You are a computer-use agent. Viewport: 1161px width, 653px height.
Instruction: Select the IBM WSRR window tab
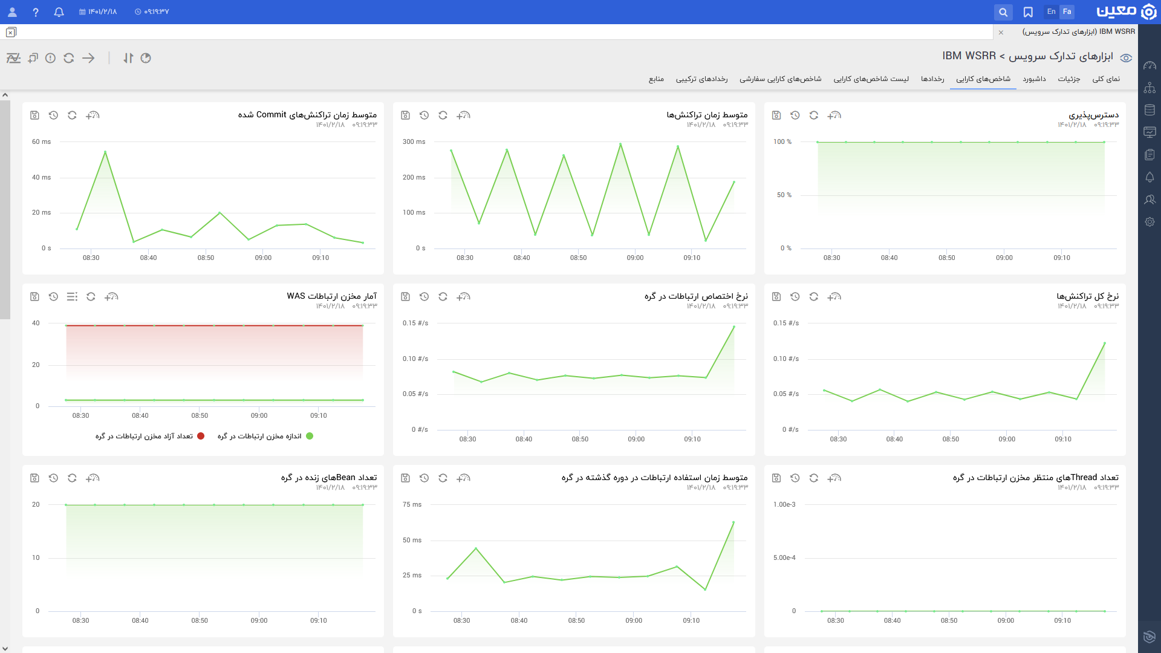tap(1079, 31)
